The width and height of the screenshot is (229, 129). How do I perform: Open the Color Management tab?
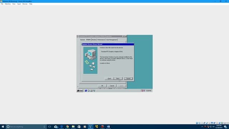[x=111, y=40]
